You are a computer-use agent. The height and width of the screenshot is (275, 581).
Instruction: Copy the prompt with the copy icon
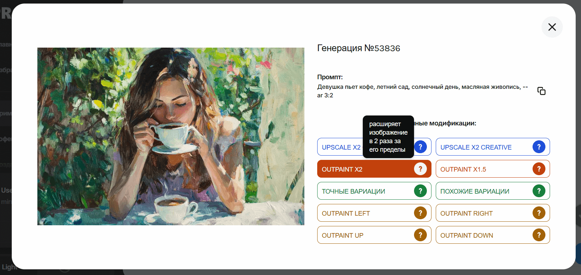[541, 91]
